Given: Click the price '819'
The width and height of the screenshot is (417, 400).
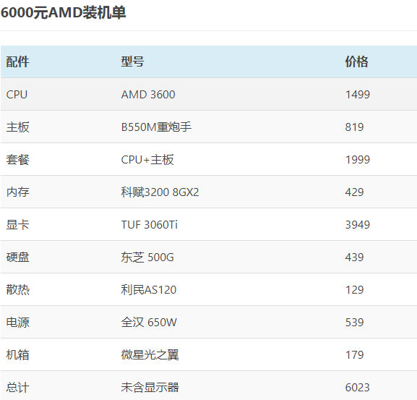Looking at the screenshot, I should (x=354, y=127).
